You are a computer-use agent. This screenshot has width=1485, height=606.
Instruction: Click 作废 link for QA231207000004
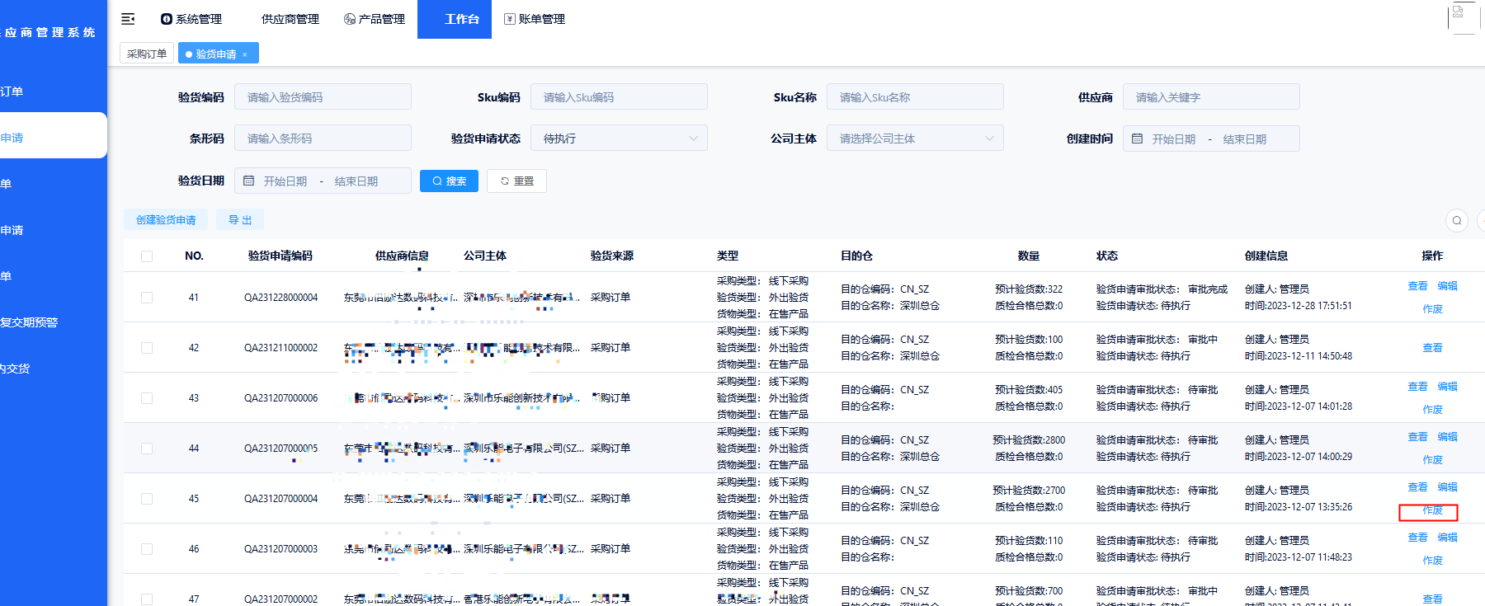pyautogui.click(x=1432, y=511)
